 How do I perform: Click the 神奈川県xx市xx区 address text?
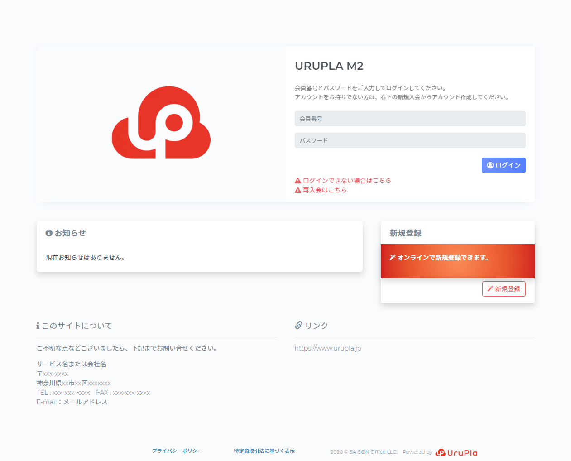pyautogui.click(x=74, y=383)
